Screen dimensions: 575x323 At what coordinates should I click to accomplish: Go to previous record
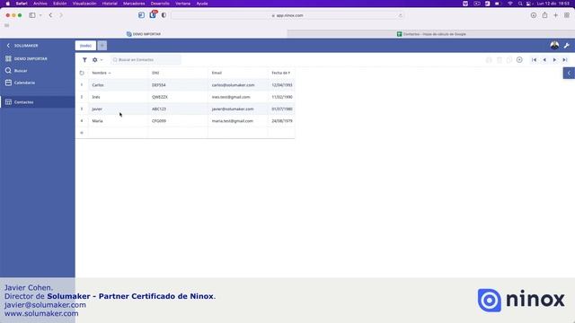tap(544, 60)
